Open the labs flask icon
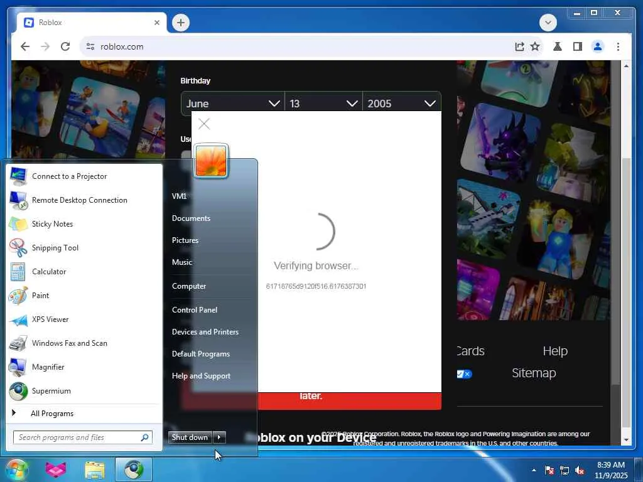The image size is (643, 482). pyautogui.click(x=558, y=46)
